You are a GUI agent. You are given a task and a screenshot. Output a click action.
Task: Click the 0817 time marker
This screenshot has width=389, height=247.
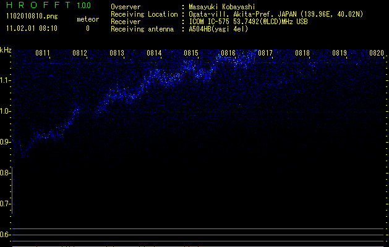pos(265,53)
